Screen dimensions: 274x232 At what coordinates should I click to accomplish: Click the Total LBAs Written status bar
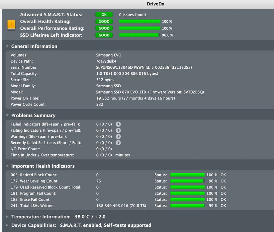pos(187,206)
